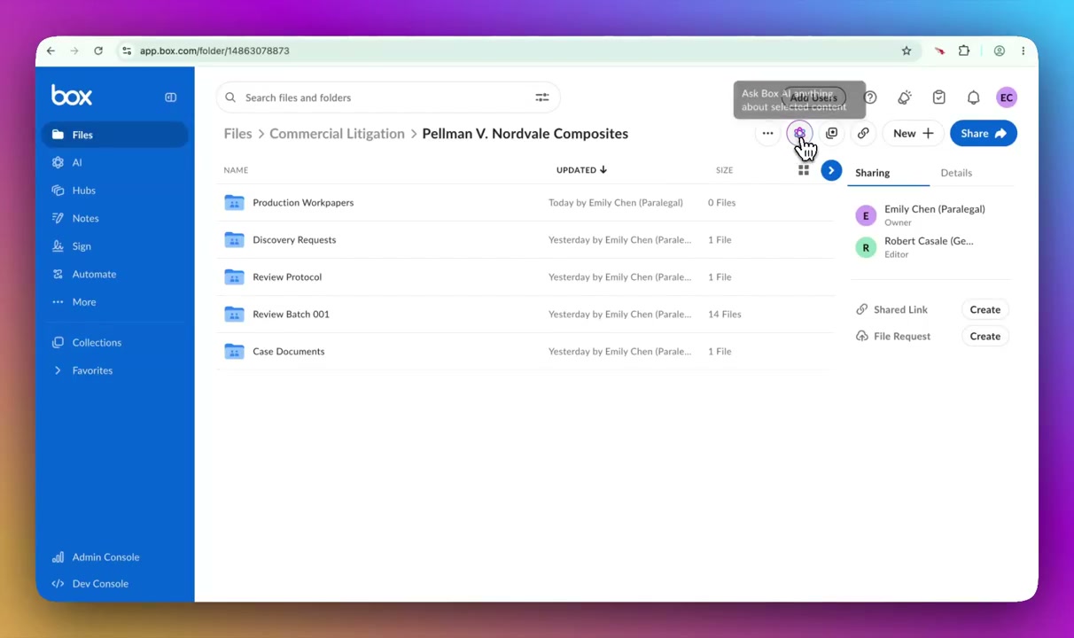This screenshot has width=1074, height=638.
Task: Expand the Favorites chevron
Action: [58, 370]
